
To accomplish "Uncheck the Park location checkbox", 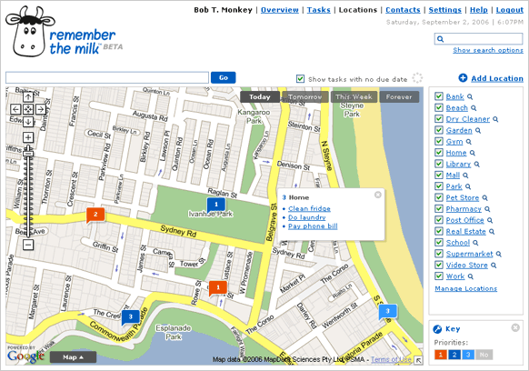I will pyautogui.click(x=439, y=186).
